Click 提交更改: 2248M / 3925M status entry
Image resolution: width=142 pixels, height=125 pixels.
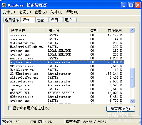click(86, 122)
